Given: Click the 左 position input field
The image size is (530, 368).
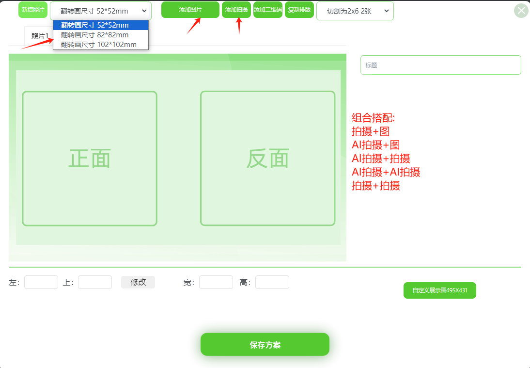Looking at the screenshot, I should (x=41, y=282).
